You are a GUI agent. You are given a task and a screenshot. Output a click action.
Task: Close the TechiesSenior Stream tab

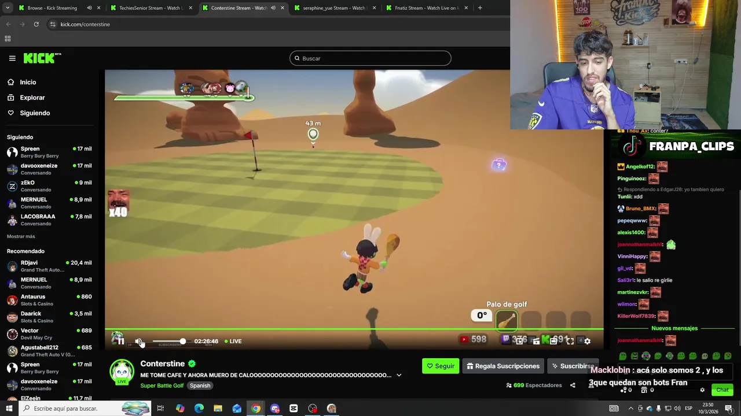click(190, 8)
